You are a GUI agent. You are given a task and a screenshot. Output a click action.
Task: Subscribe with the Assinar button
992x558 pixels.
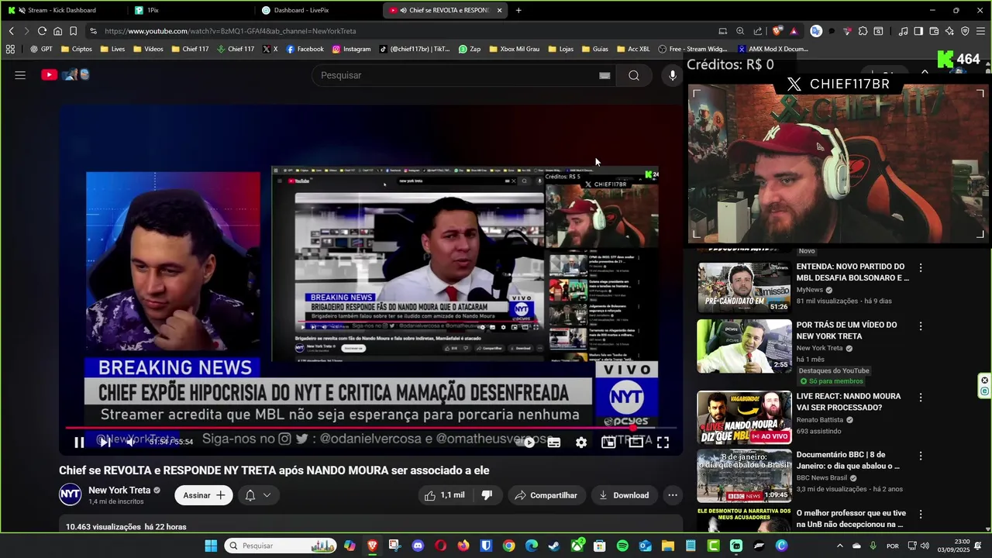[x=204, y=495]
